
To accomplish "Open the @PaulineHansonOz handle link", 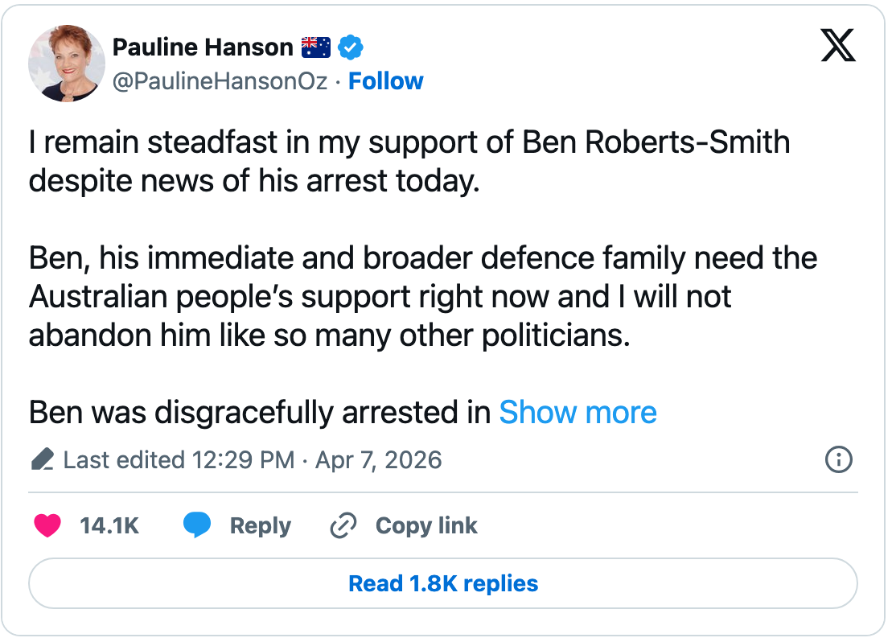I will [x=220, y=81].
